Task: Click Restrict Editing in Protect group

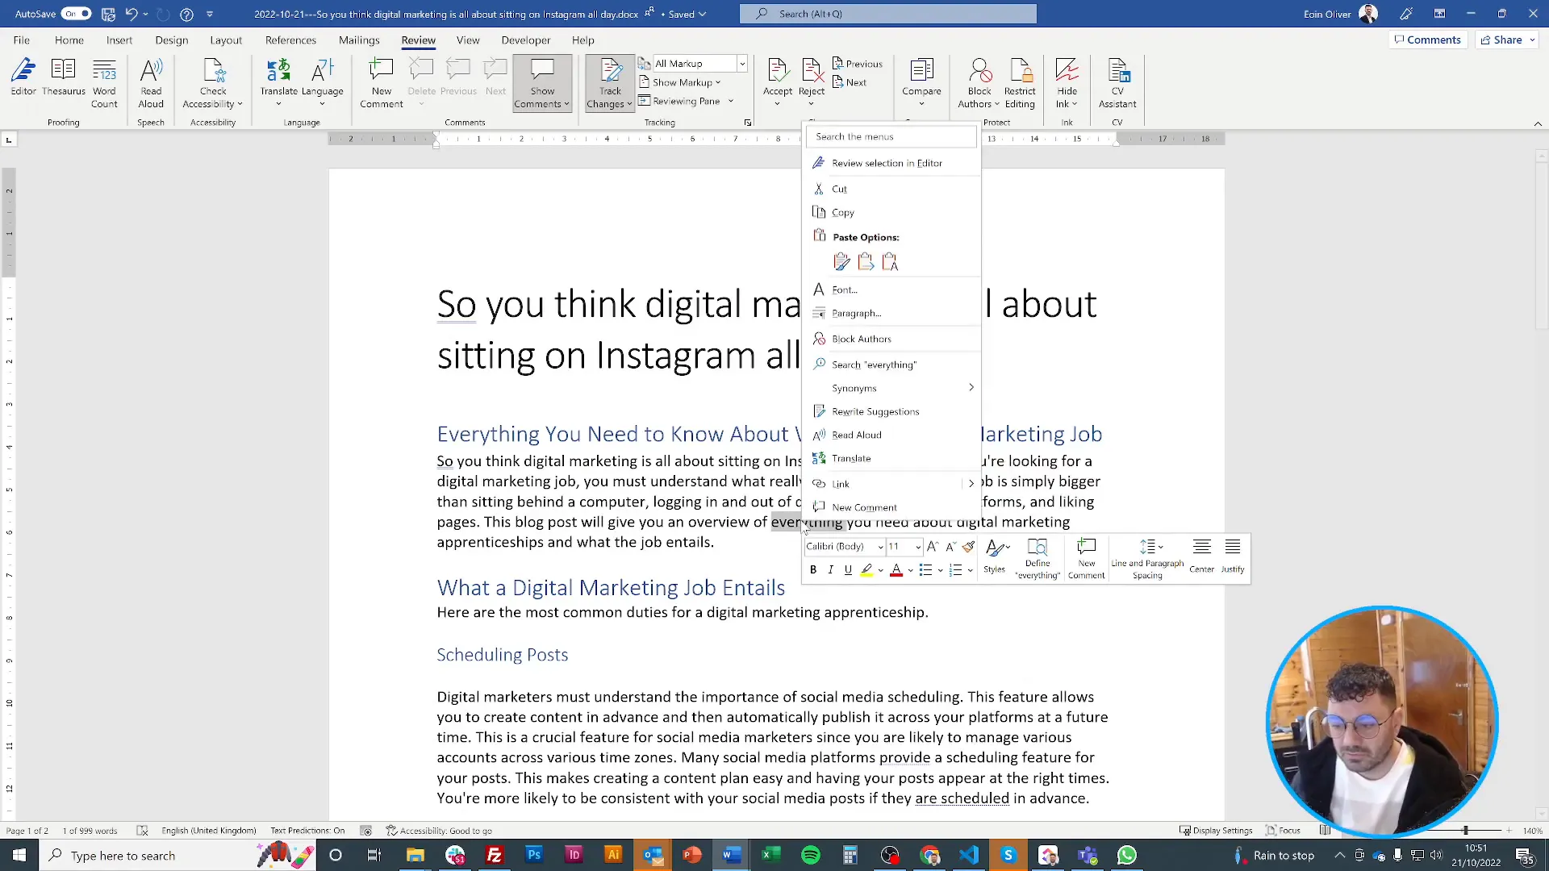Action: point(1020,83)
